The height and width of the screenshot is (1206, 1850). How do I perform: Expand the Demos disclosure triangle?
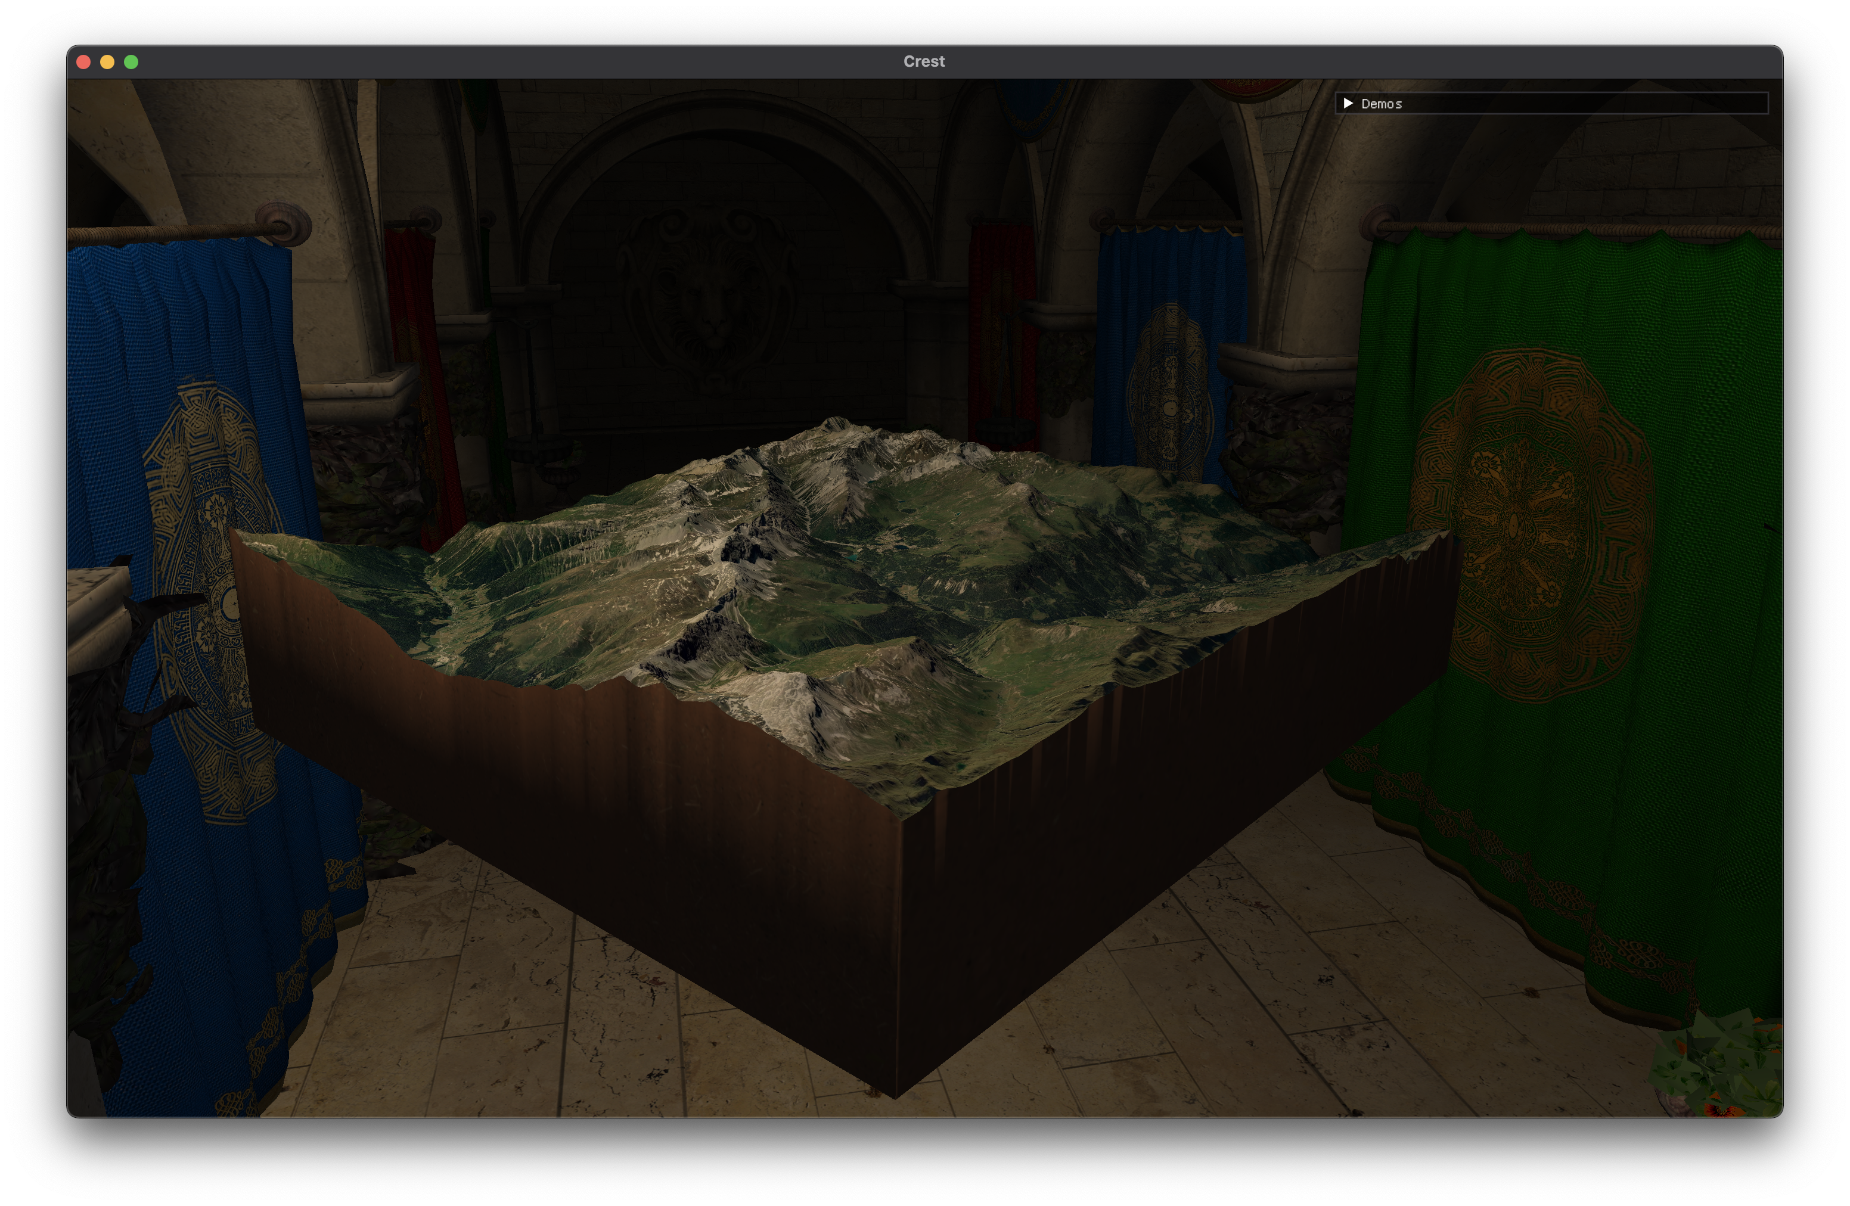click(x=1348, y=103)
